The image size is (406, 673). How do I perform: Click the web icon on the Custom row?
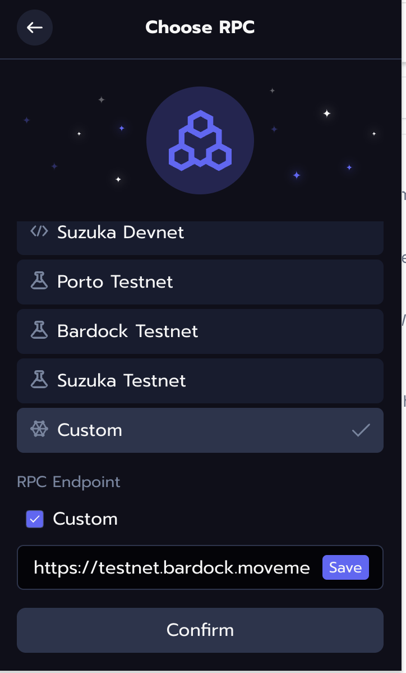[x=39, y=430]
